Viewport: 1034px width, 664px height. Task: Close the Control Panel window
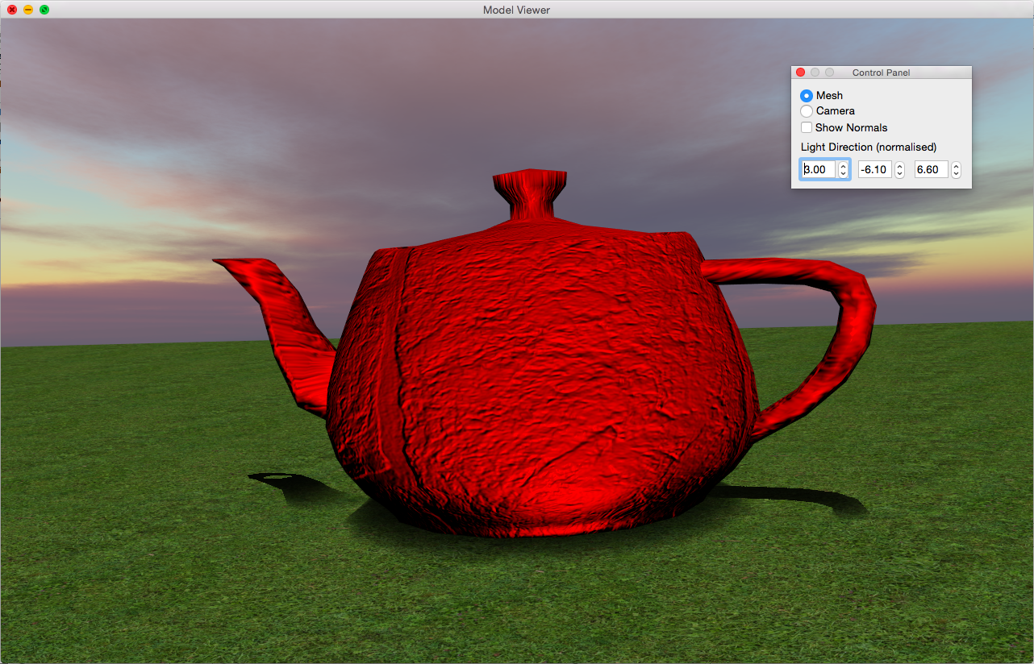tap(801, 73)
